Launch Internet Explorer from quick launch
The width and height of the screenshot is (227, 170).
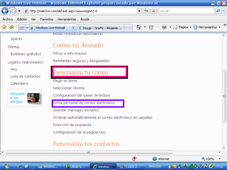point(20,167)
